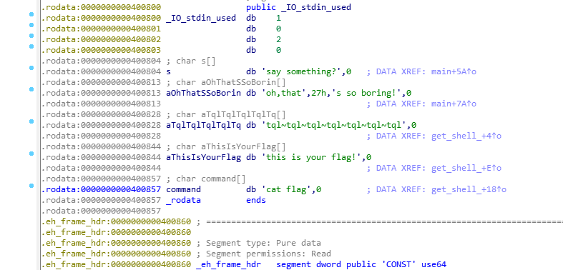Select the public _IO_stdin_used declaration
The width and height of the screenshot is (563, 270).
pyautogui.click(x=299, y=7)
